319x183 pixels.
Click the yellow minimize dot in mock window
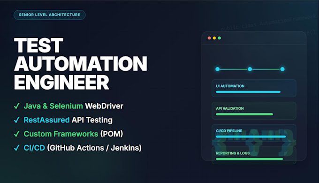(214, 38)
